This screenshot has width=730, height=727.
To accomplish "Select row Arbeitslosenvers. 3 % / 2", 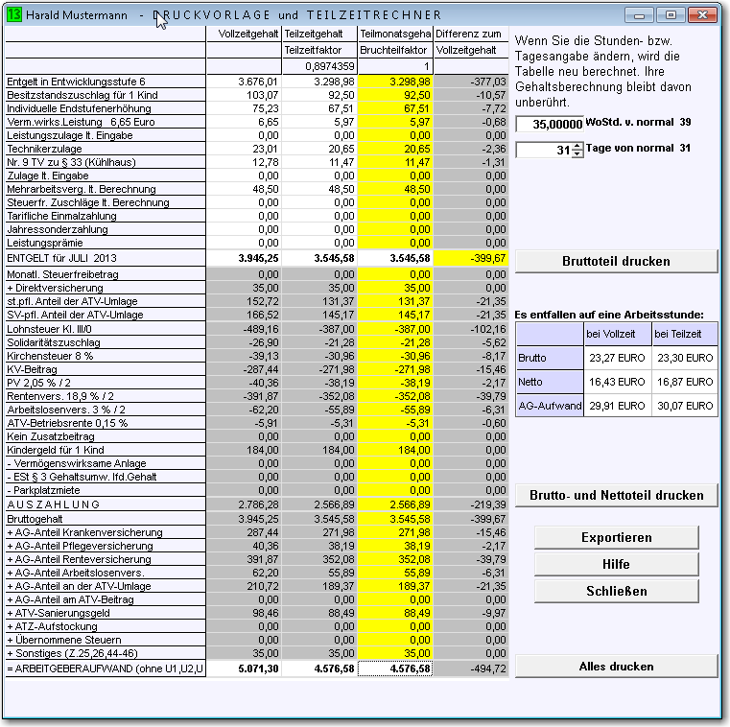I will (x=106, y=410).
